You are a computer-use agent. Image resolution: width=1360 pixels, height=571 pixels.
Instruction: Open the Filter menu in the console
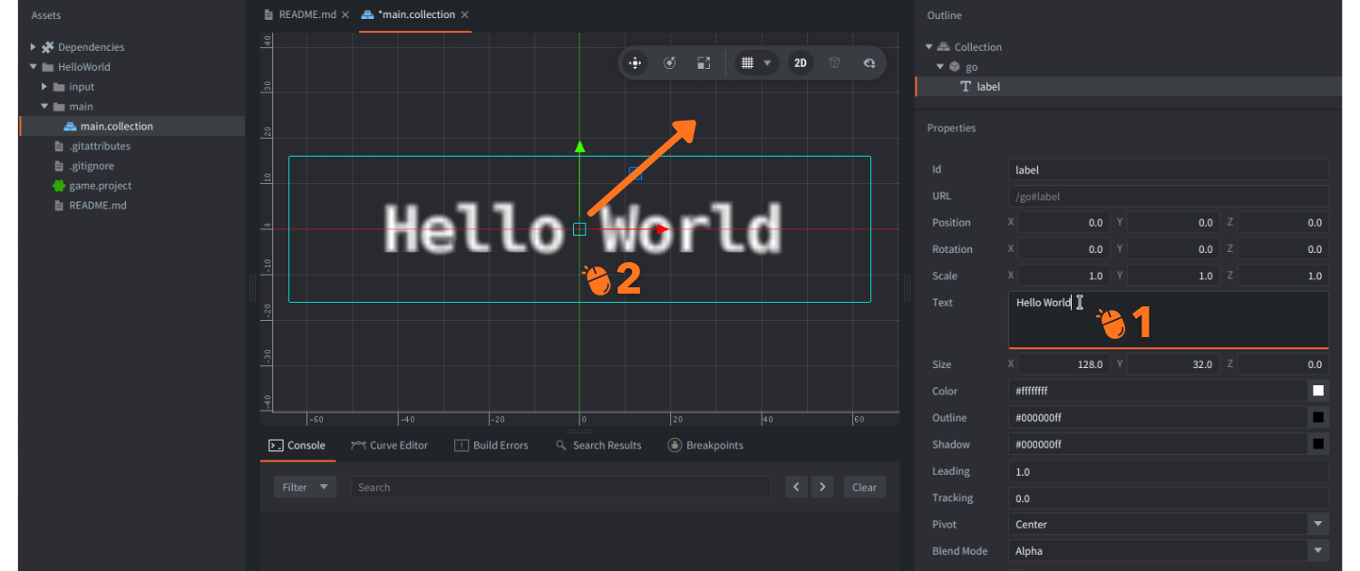[x=305, y=487]
